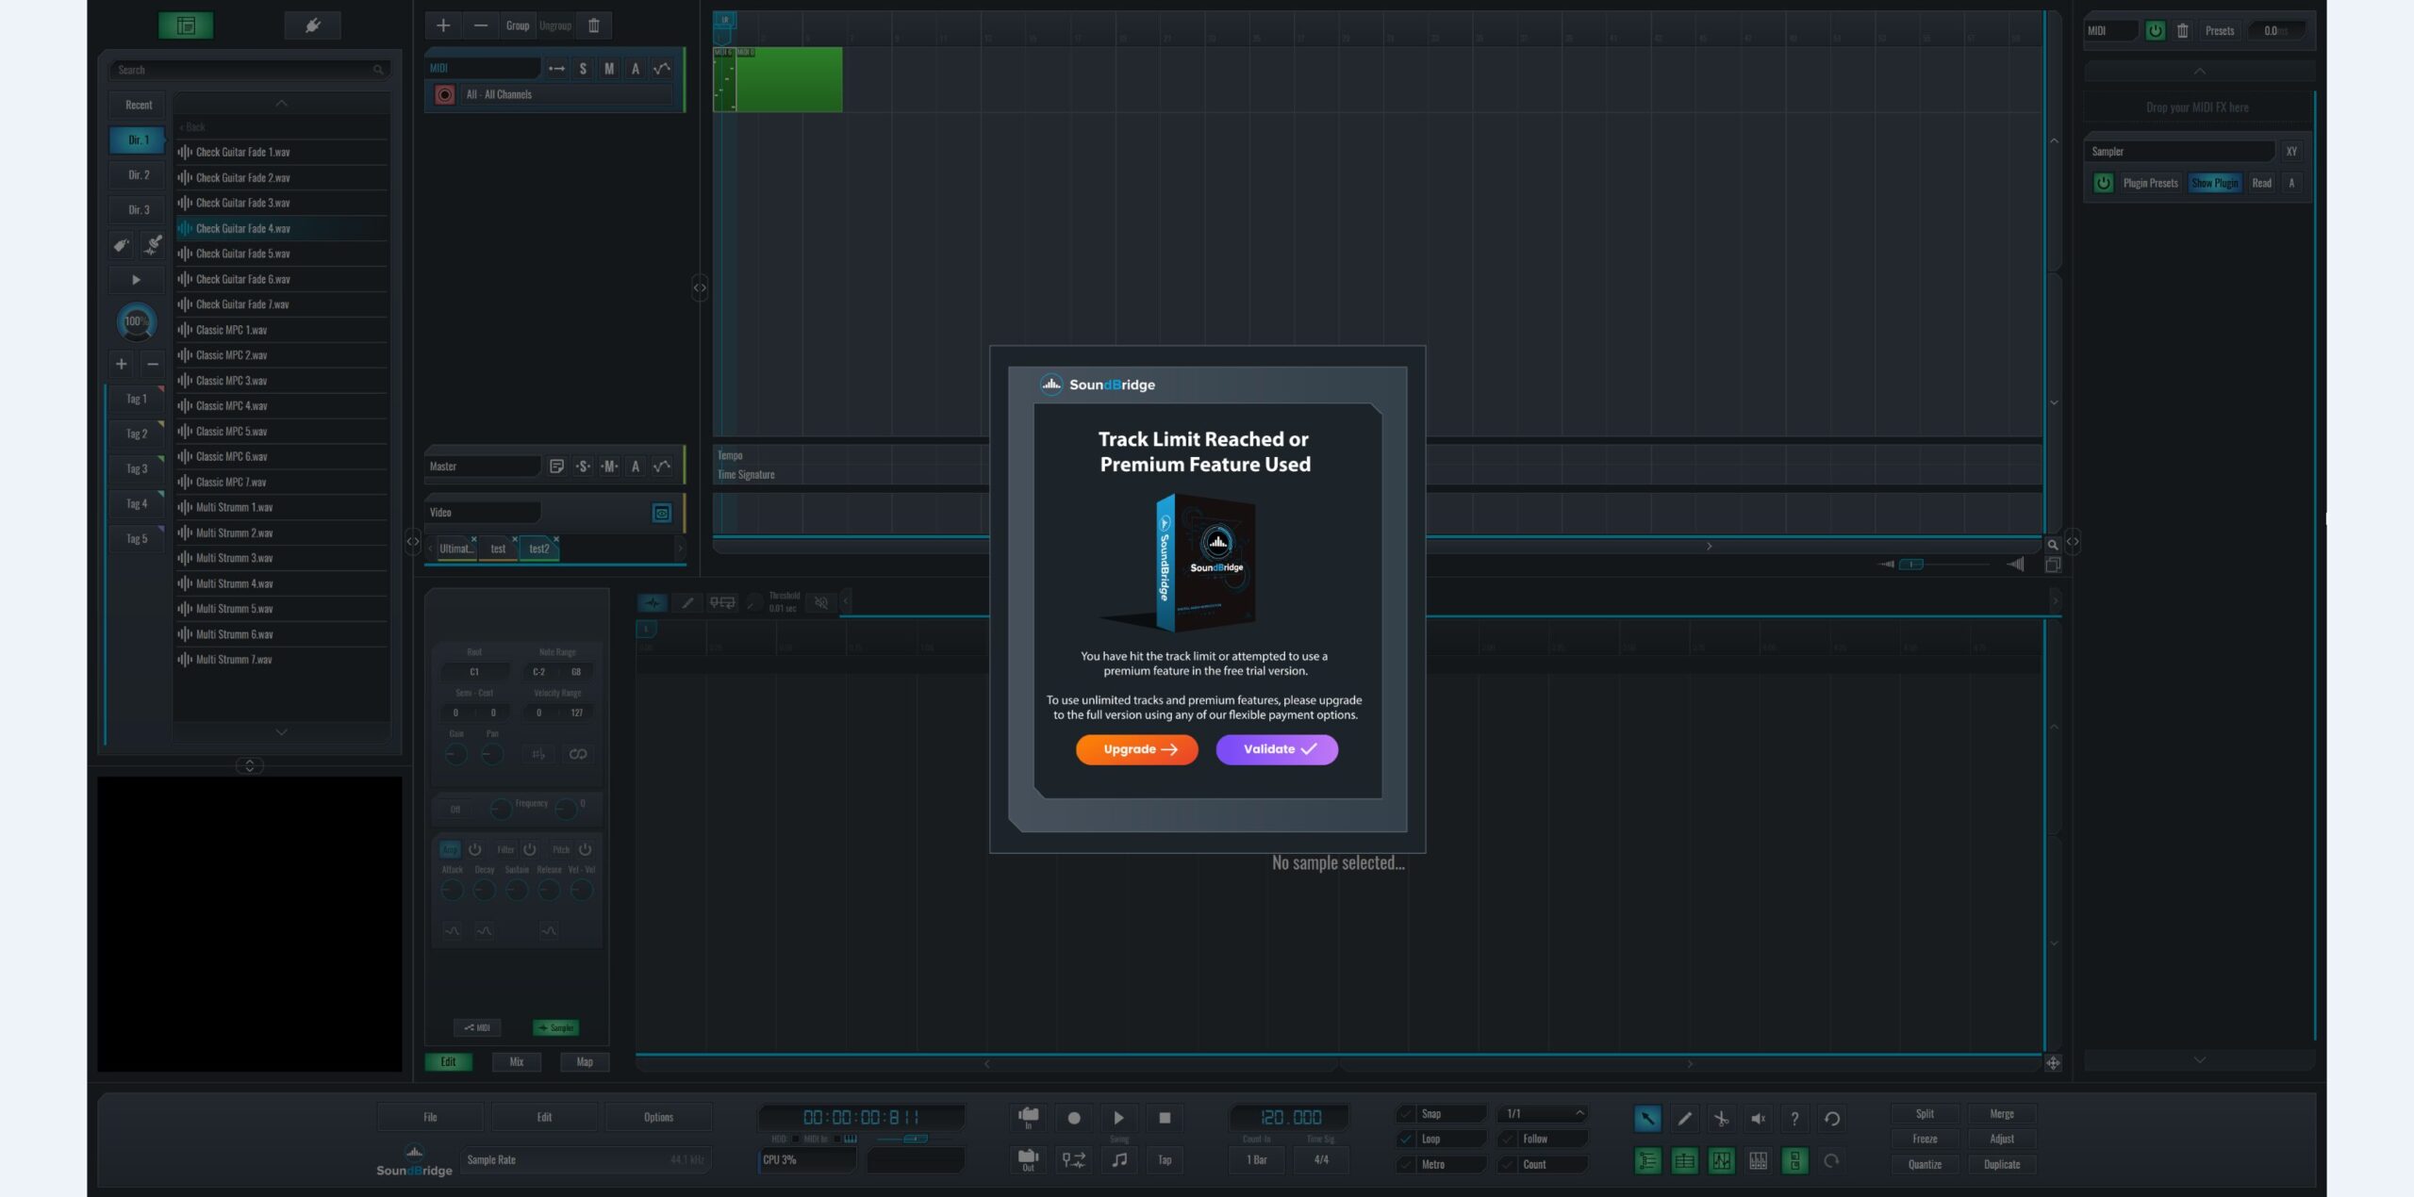Enable the Snap checkbox
The height and width of the screenshot is (1197, 2414).
click(1406, 1114)
